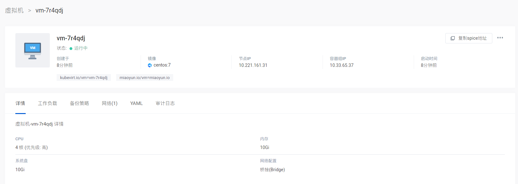This screenshot has height=184, width=518.
Task: Click the VM monitor thumbnail icon
Action: [33, 50]
